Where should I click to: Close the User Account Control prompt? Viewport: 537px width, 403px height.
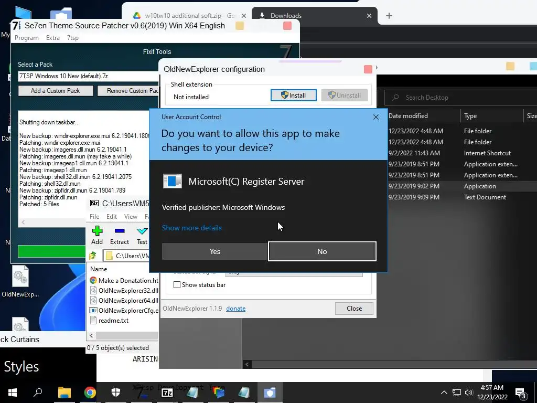pos(375,117)
